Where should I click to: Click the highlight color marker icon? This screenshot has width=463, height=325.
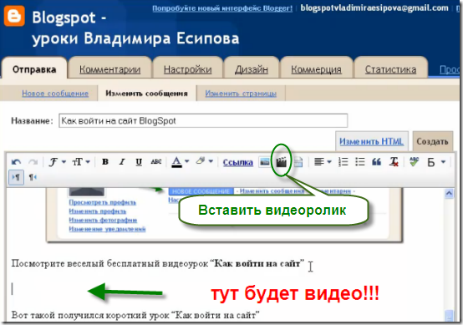pos(201,161)
